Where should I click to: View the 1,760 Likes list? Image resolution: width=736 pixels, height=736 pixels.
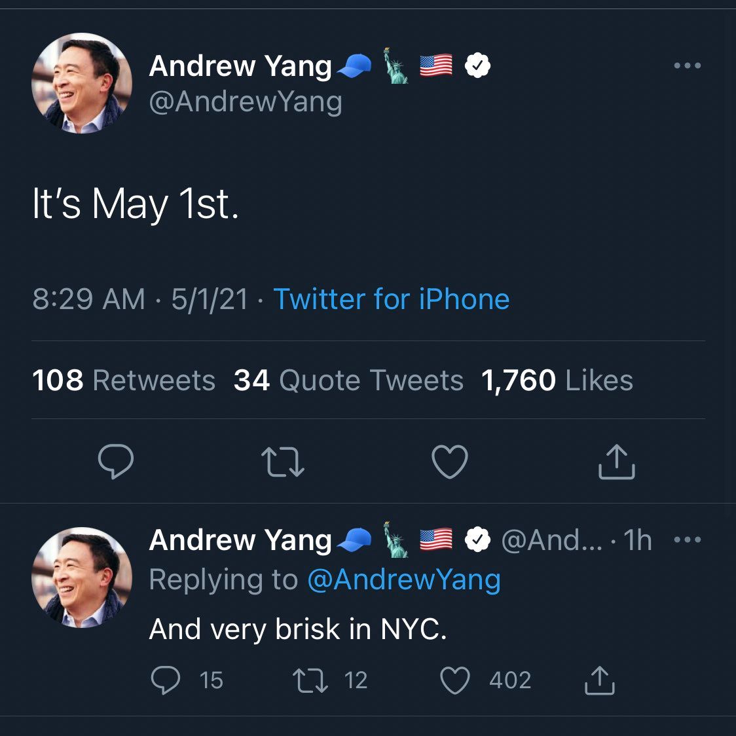click(x=557, y=380)
